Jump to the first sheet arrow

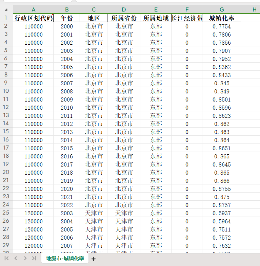pyautogui.click(x=6, y=258)
